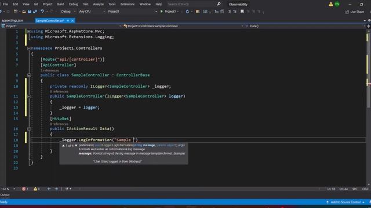Open the Build menu
This screenshot has height=208, width=371.
click(x=60, y=4)
